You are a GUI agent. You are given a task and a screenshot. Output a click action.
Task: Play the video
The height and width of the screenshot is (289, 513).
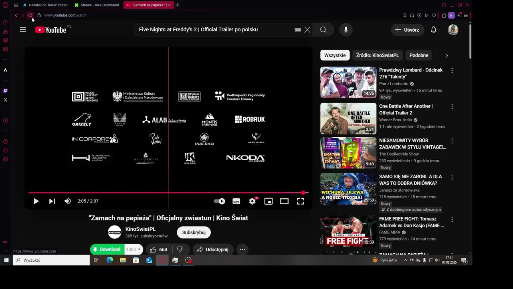coord(36,201)
